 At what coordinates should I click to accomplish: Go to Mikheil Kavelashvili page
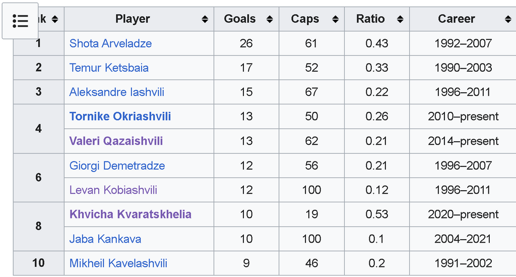[x=118, y=263]
